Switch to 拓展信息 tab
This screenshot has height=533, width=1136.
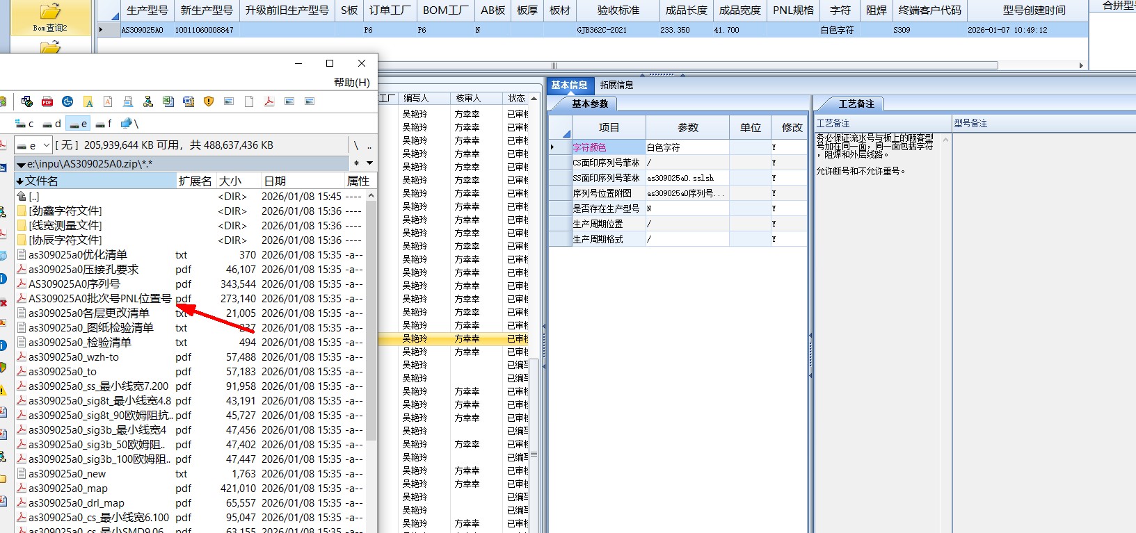[x=616, y=85]
